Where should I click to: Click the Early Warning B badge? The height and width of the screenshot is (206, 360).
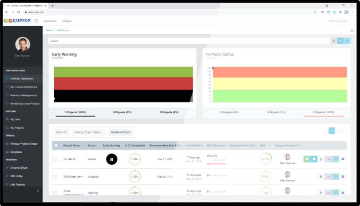tap(111, 159)
